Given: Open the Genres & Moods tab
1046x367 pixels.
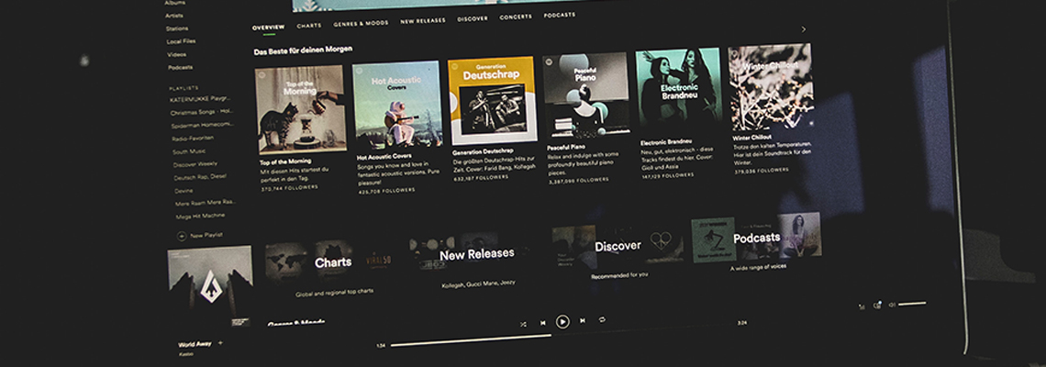Looking at the screenshot, I should pos(362,23).
